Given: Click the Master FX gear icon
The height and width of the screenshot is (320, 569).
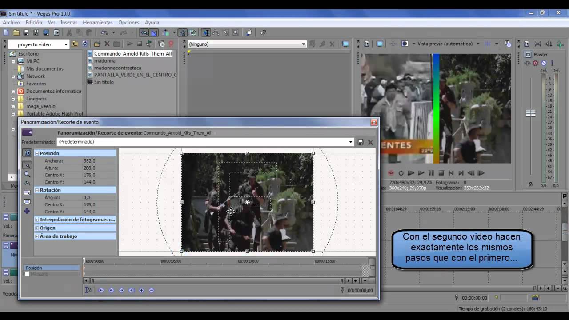Looking at the screenshot, I should point(535,63).
